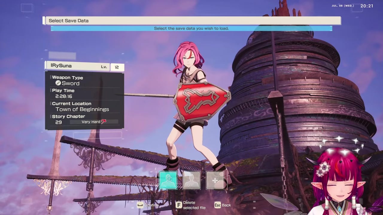Click the F key delete icon

(x=179, y=205)
